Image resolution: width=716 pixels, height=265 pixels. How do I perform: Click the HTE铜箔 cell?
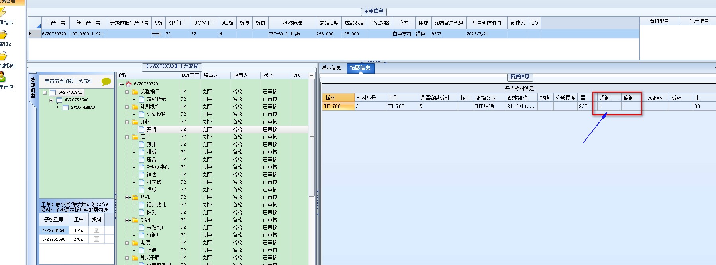489,106
